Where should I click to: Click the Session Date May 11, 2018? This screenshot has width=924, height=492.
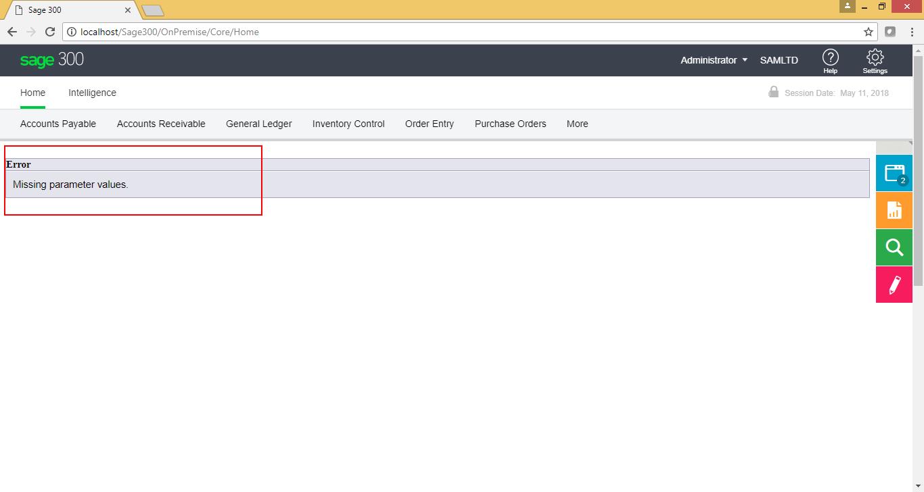[x=837, y=93]
